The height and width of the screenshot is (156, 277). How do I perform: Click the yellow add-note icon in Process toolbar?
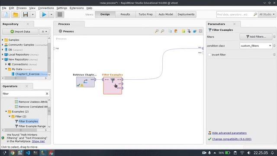coord(184,31)
